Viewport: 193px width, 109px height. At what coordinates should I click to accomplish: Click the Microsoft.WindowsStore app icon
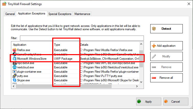coord(15,59)
